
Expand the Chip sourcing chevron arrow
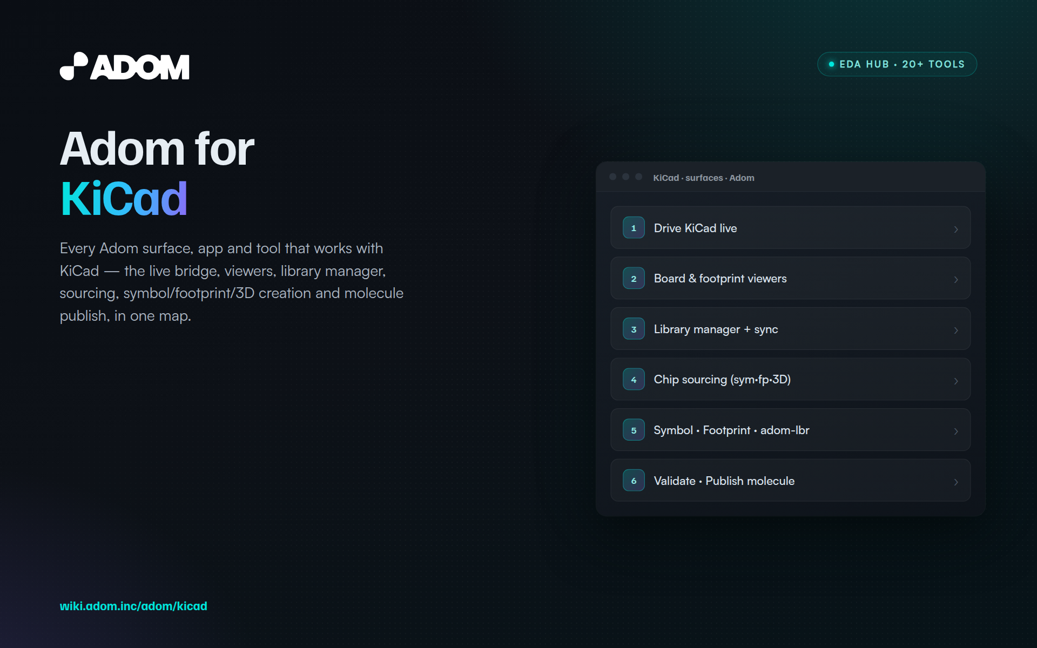pos(955,381)
